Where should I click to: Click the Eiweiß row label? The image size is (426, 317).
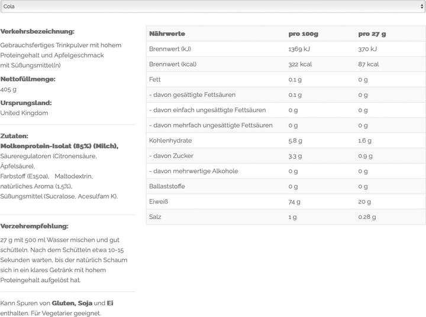click(159, 202)
